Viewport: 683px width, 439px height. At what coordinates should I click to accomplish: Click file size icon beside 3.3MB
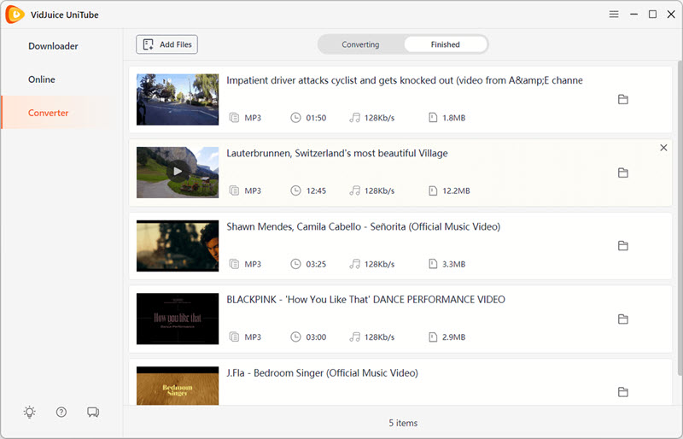pos(433,264)
